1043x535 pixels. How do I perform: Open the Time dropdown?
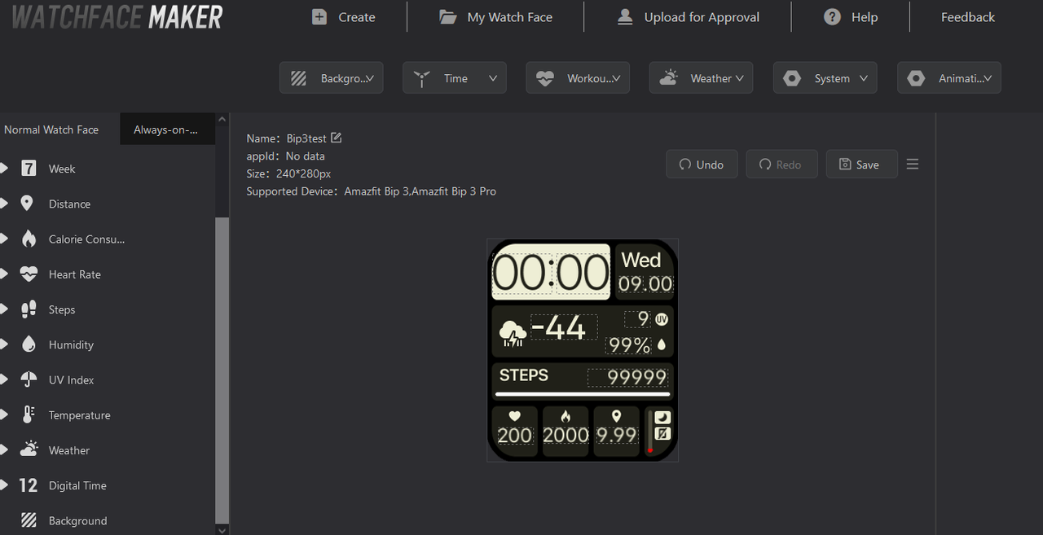coord(455,78)
